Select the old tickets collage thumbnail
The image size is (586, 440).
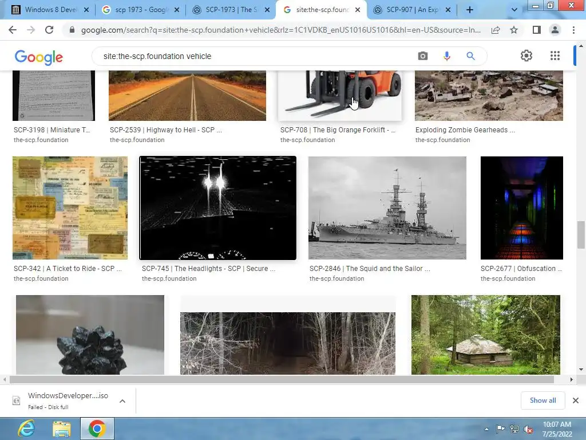click(x=70, y=208)
